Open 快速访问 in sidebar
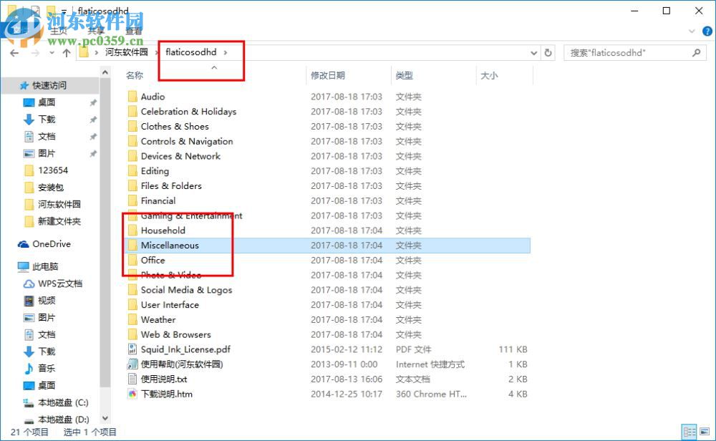Screen dimensions: 716x441 pyautogui.click(x=44, y=85)
